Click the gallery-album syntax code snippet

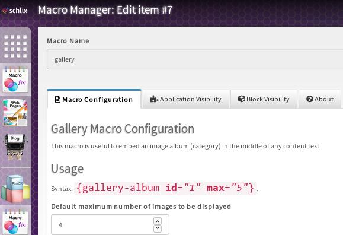tap(165, 188)
